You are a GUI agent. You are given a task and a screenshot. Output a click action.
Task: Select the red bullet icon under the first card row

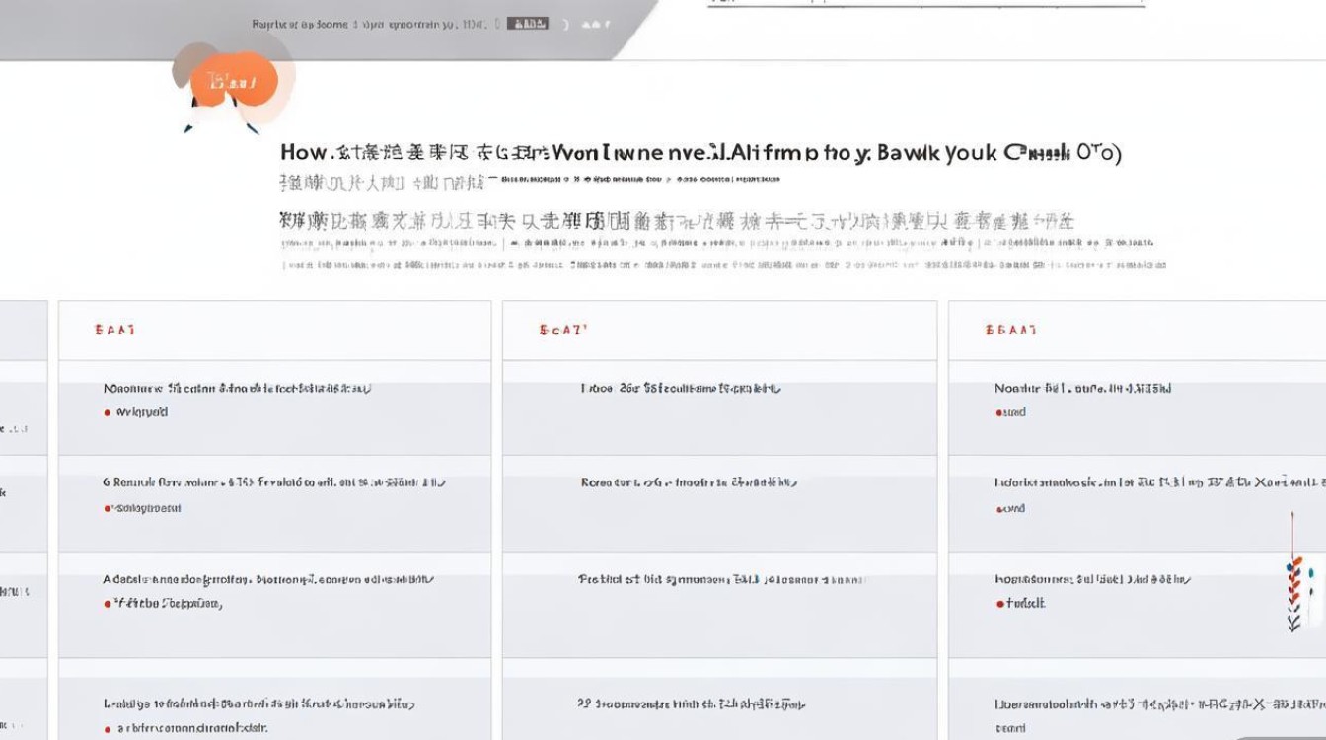[107, 413]
